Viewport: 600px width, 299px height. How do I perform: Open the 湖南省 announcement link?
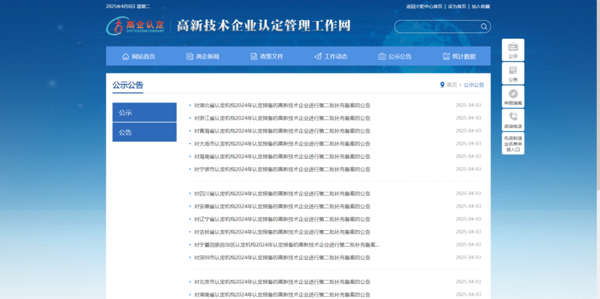click(282, 295)
